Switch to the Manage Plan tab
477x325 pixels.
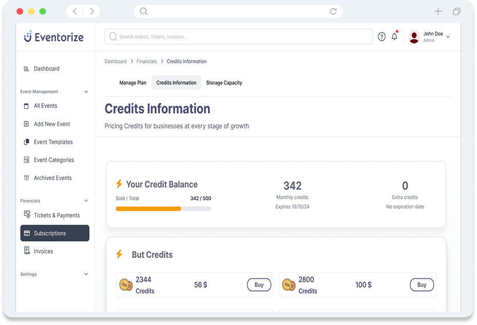[133, 83]
